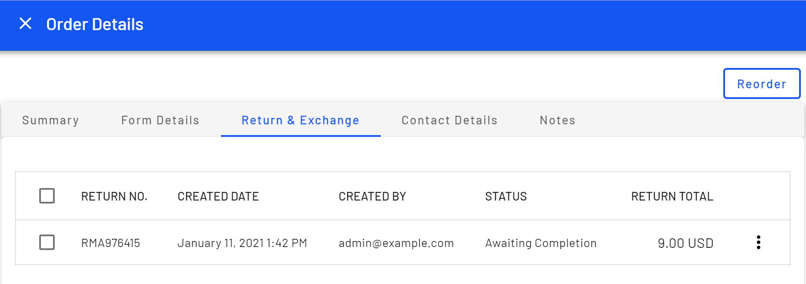Open the Form Details tab
806x284 pixels.
pos(160,120)
